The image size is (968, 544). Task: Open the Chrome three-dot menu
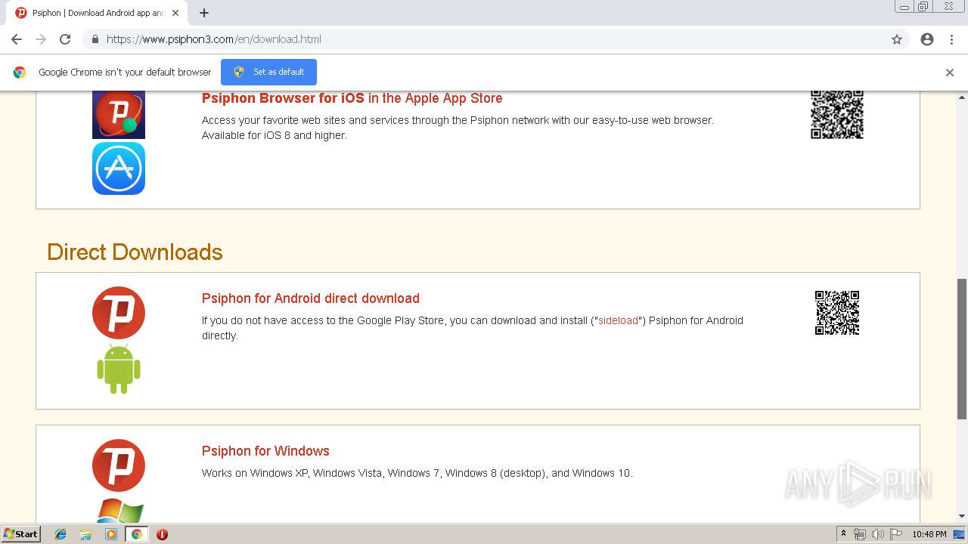(x=951, y=39)
